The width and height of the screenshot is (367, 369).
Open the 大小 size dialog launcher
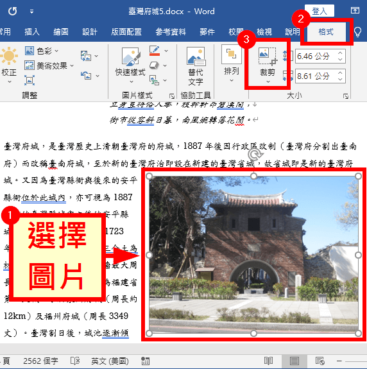346,96
